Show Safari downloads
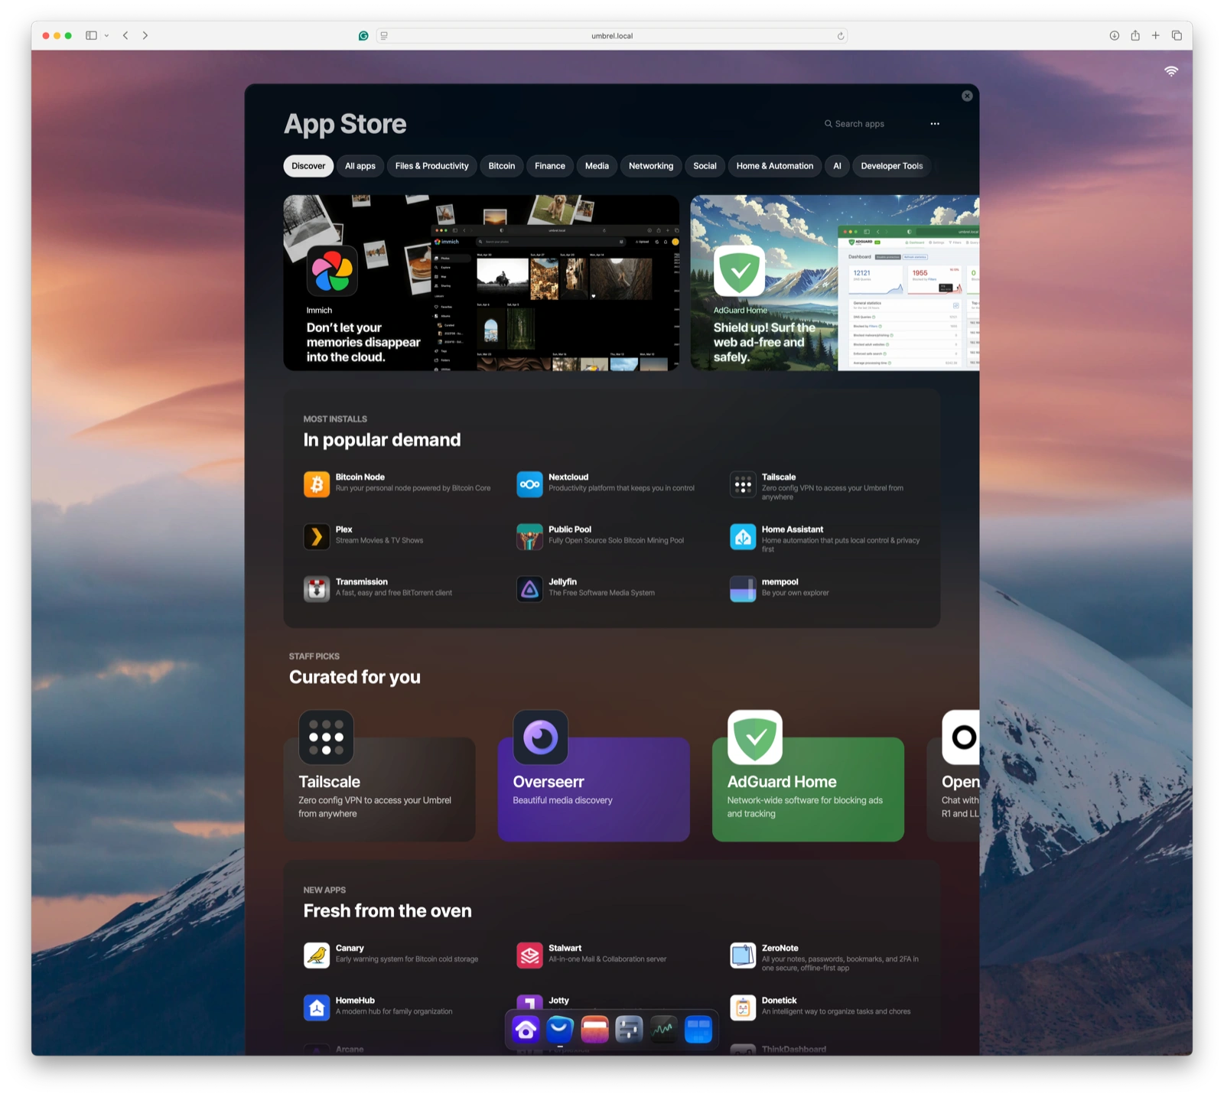Viewport: 1224px width, 1097px height. coord(1115,36)
